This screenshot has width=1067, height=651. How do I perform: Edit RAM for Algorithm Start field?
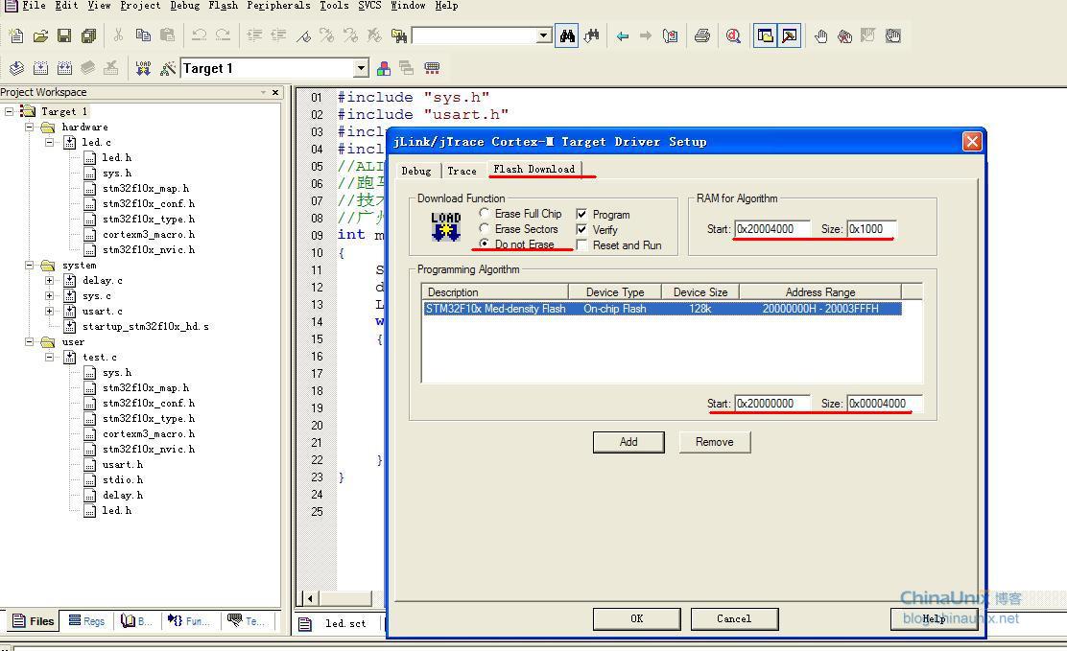773,229
